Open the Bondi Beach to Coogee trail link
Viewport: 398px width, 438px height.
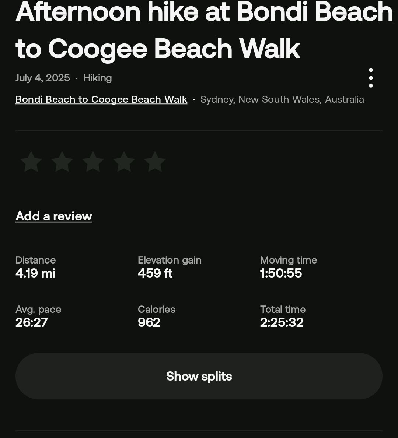[x=101, y=99]
